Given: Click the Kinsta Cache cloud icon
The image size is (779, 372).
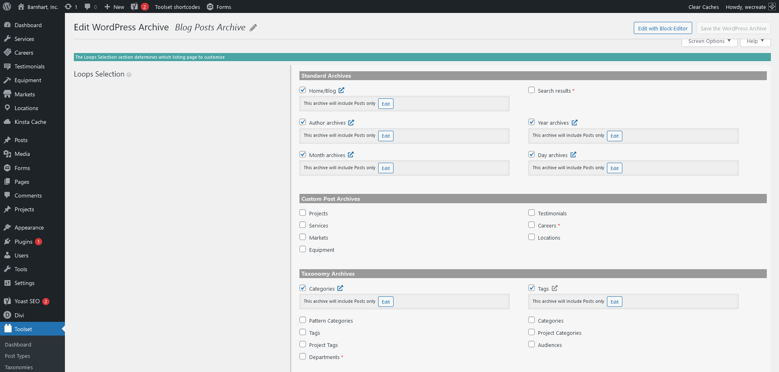Looking at the screenshot, I should (x=7, y=122).
